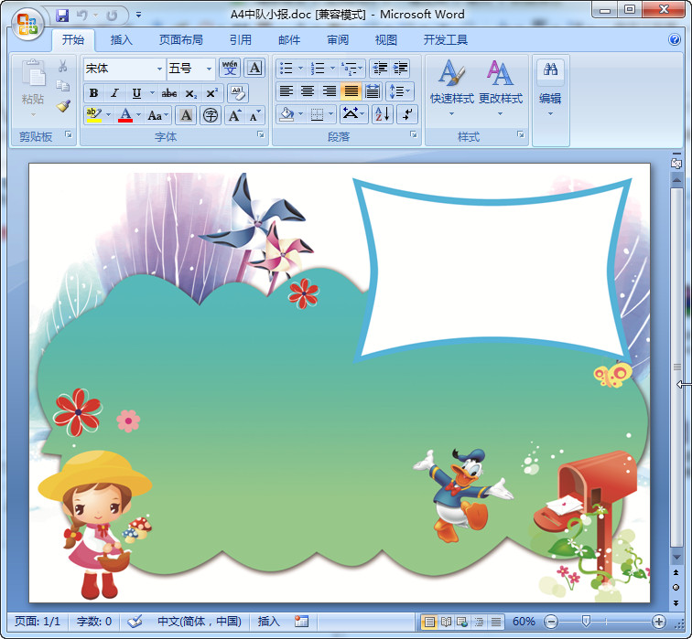Go to the 审阅 tab
The image size is (692, 639).
338,40
